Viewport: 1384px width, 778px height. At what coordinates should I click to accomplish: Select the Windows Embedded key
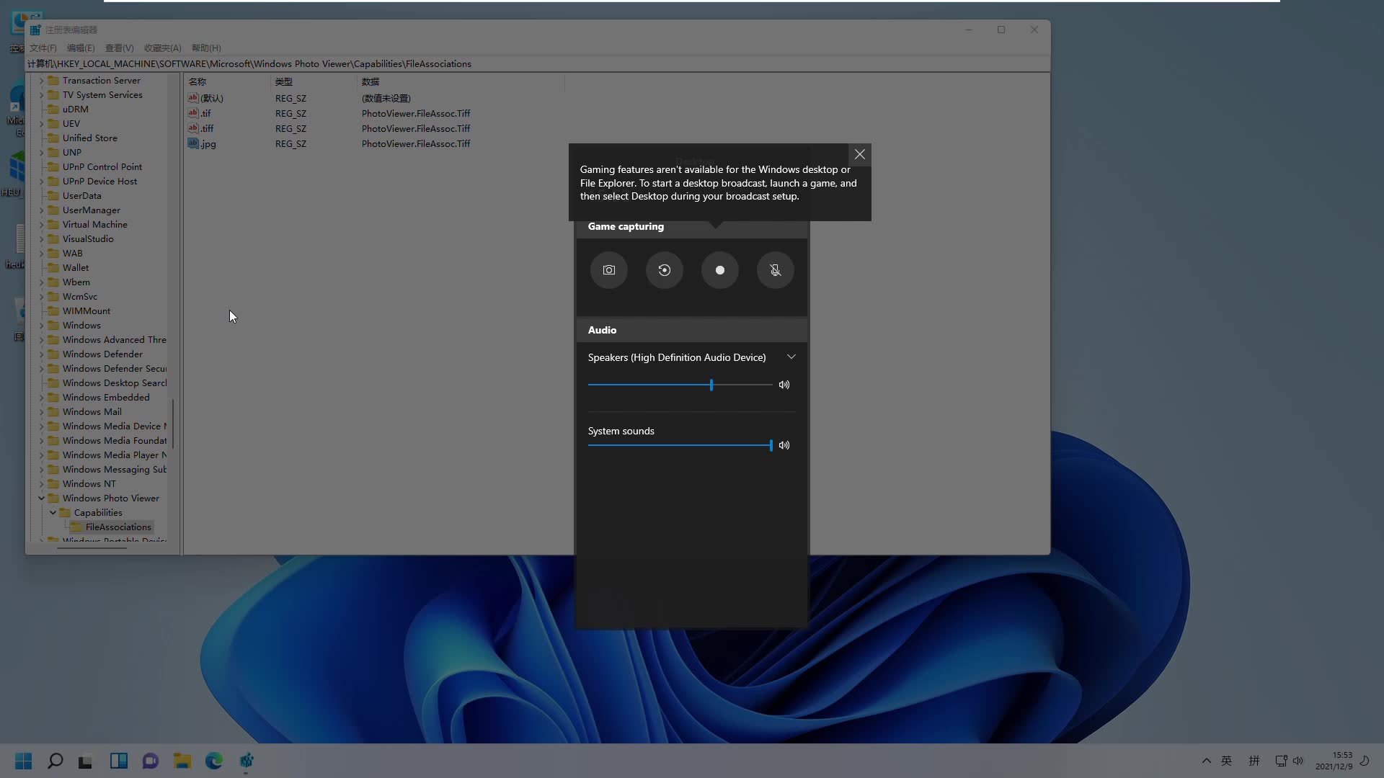[x=106, y=397]
